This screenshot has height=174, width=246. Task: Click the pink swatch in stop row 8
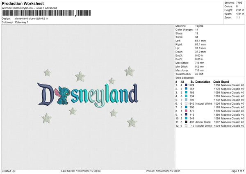[186, 111]
